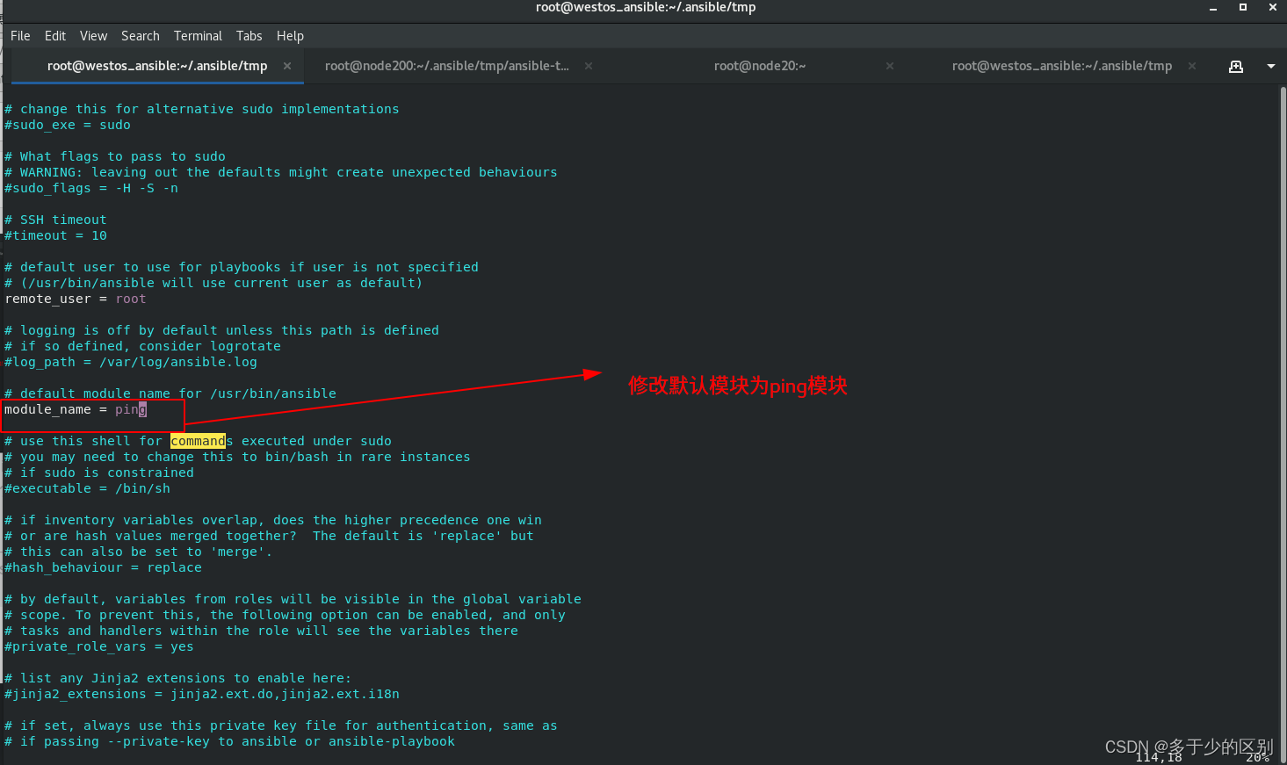Click '# change this for alternative sudo' comment
The width and height of the screenshot is (1287, 765).
[x=202, y=109]
